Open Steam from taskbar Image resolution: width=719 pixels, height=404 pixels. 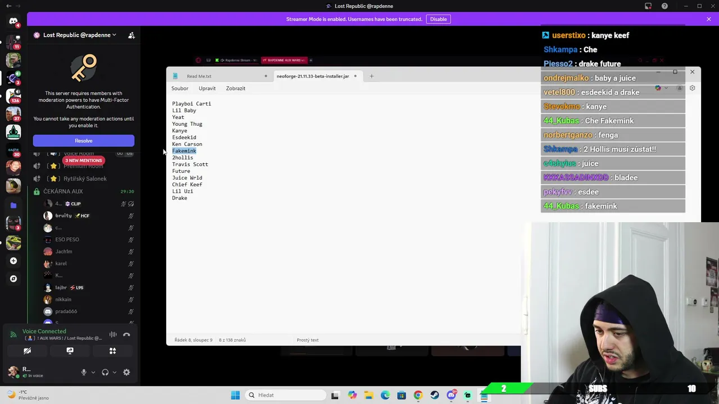click(435, 395)
